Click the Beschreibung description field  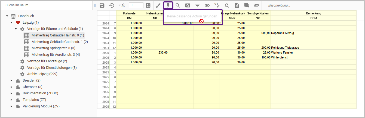pyautogui.click(x=314, y=5)
